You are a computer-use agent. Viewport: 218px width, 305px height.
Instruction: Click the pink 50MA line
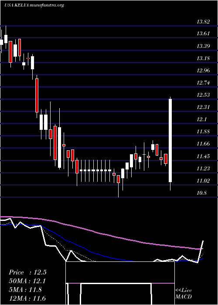click(101, 234)
